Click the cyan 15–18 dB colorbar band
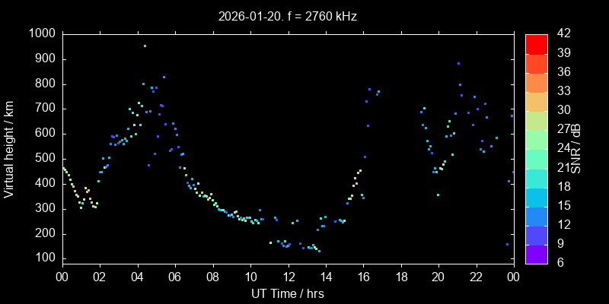 (537, 197)
